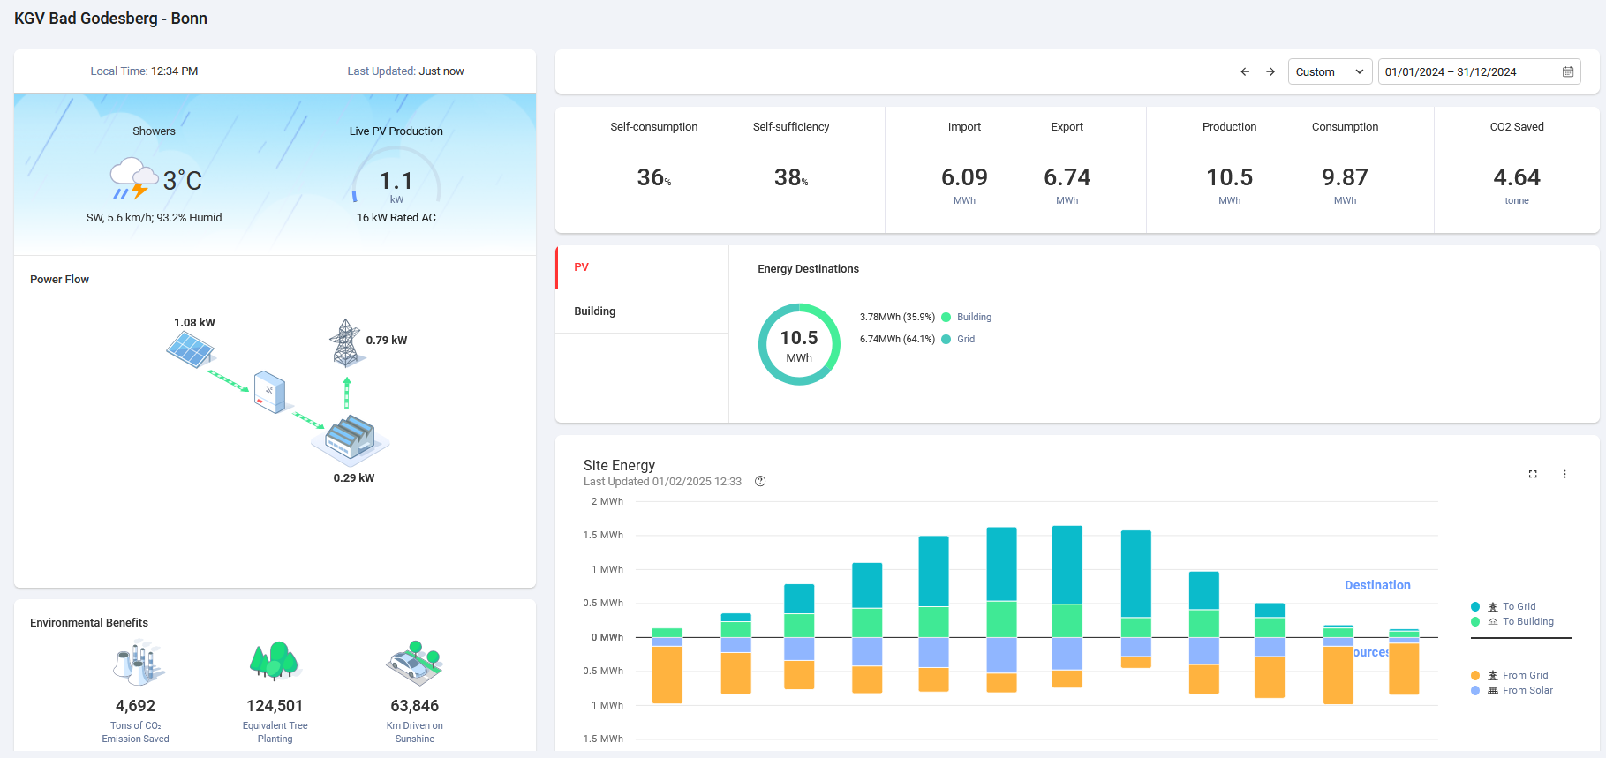The width and height of the screenshot is (1606, 758).
Task: Click the 1.08 kW solar power label
Action: pos(194,323)
